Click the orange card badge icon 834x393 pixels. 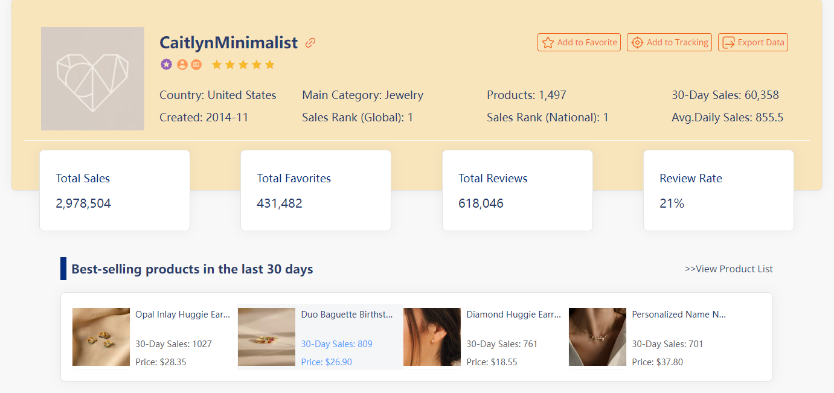click(x=196, y=65)
